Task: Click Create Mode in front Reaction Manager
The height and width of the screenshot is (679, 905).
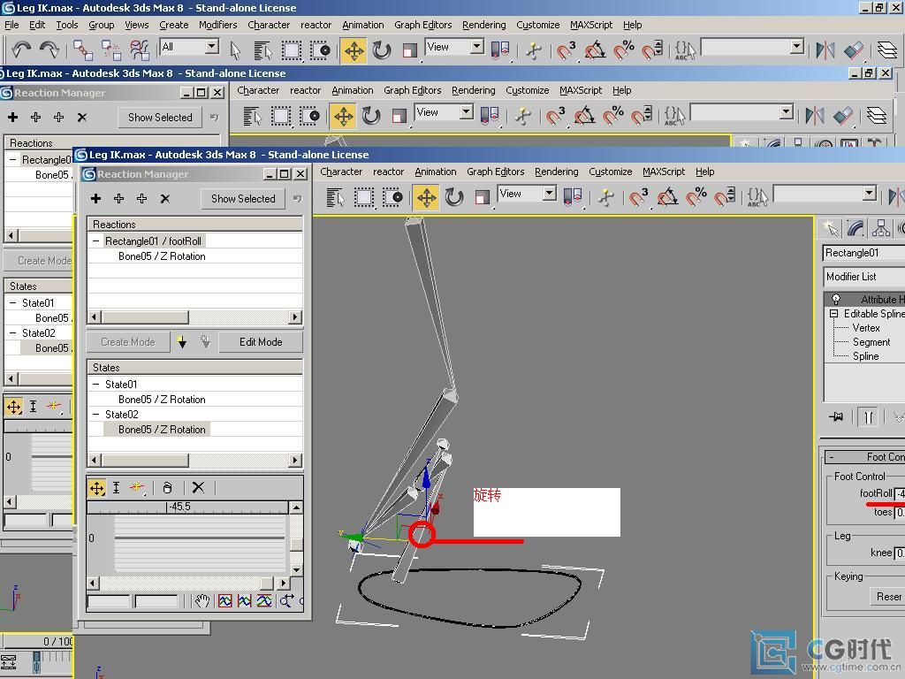Action: [x=128, y=342]
